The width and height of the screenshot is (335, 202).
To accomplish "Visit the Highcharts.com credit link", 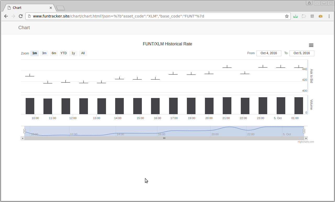I will 306,142.
